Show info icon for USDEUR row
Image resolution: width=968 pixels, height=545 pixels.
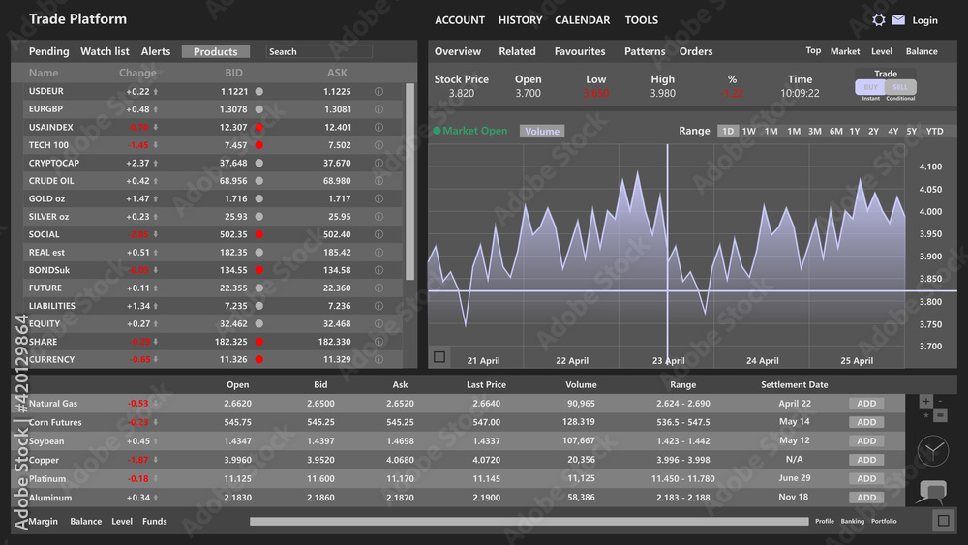click(378, 91)
